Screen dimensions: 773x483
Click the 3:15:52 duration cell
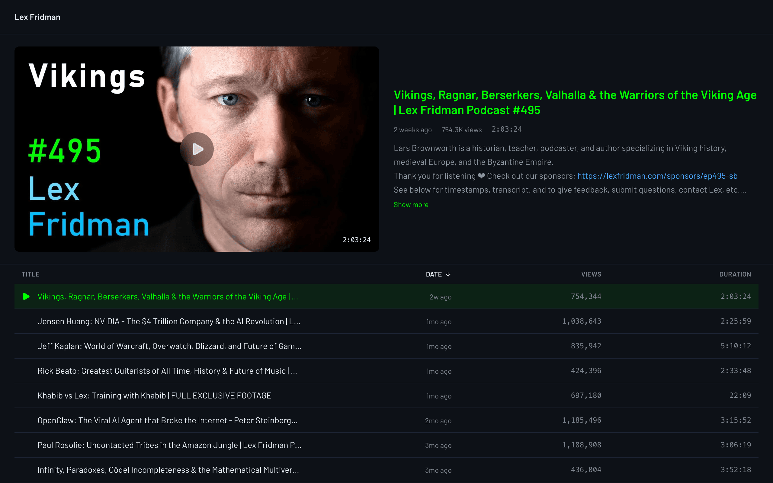(736, 420)
